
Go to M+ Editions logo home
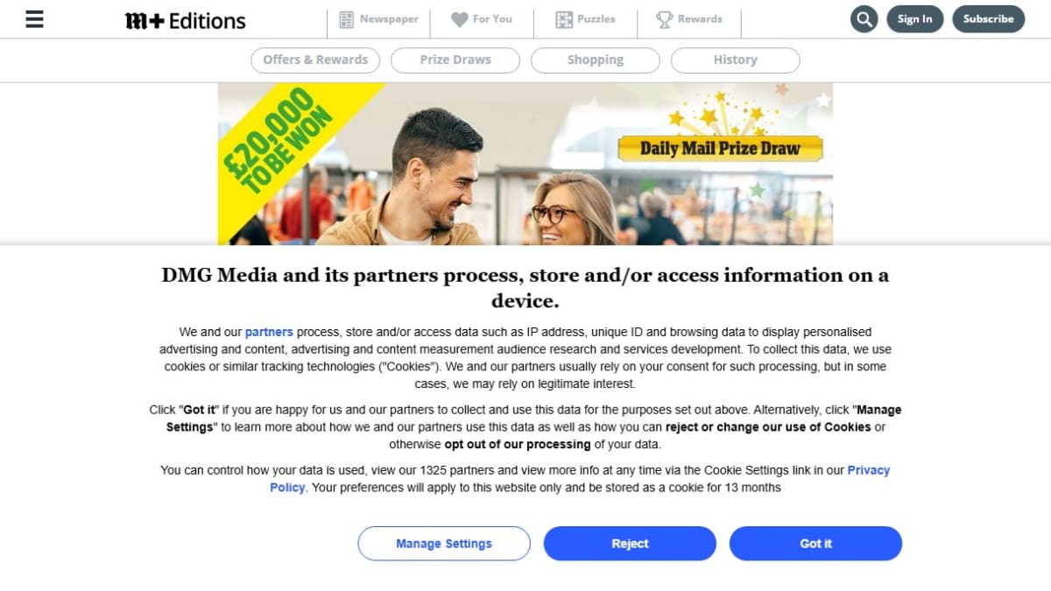[x=185, y=20]
